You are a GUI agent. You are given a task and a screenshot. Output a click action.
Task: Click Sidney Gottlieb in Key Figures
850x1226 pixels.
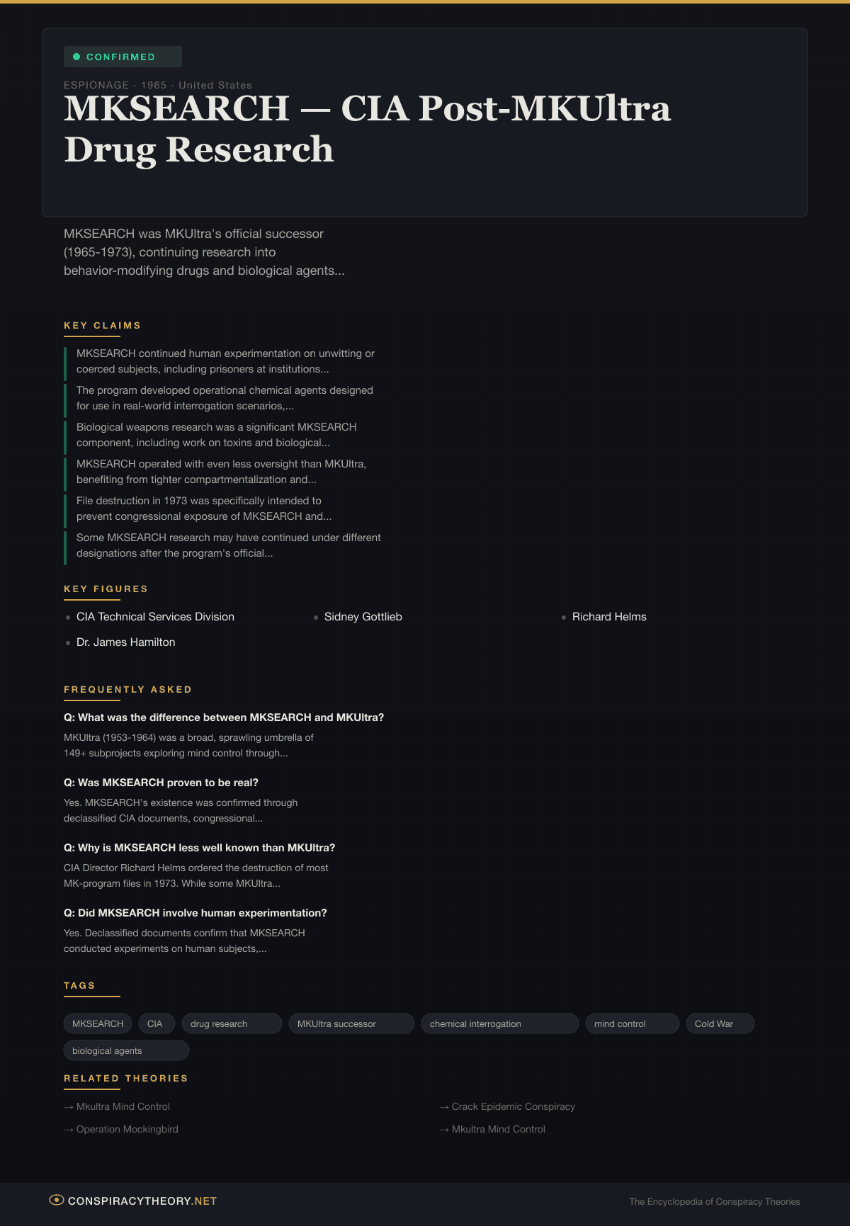[363, 617]
